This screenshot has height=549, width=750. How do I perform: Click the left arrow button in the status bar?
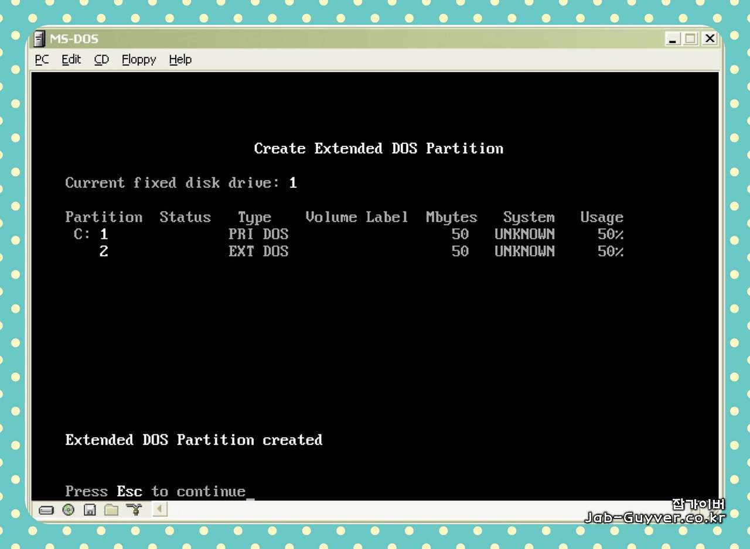click(x=159, y=510)
